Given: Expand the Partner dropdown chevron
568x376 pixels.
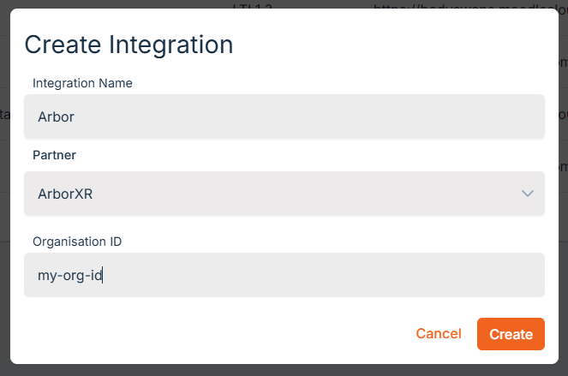Looking at the screenshot, I should pos(528,194).
